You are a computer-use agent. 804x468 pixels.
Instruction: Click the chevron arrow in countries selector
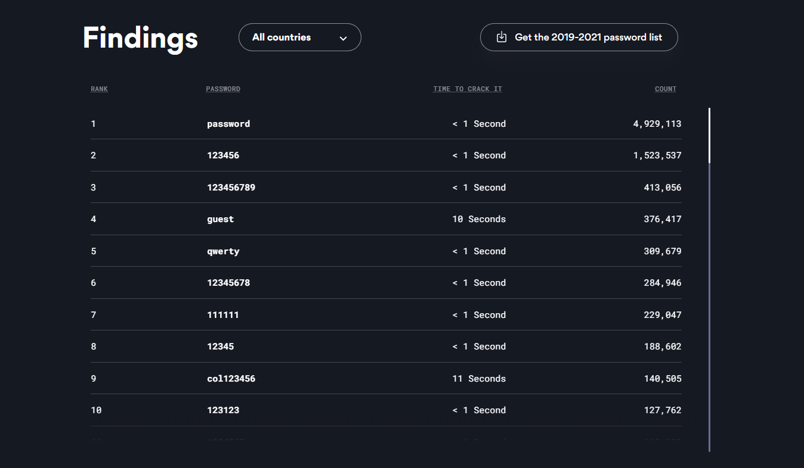coord(343,38)
